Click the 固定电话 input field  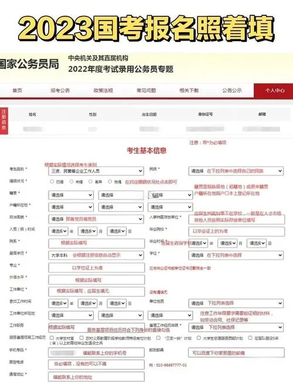pyautogui.click(x=97, y=364)
